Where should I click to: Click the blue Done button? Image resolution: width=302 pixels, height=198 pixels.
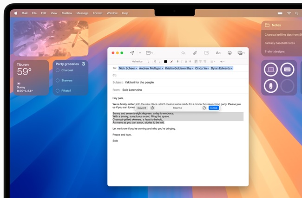[213, 108]
